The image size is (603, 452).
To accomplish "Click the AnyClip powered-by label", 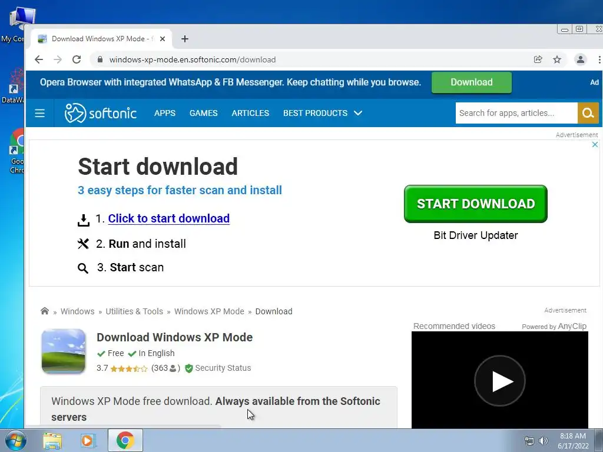I will coord(554,326).
